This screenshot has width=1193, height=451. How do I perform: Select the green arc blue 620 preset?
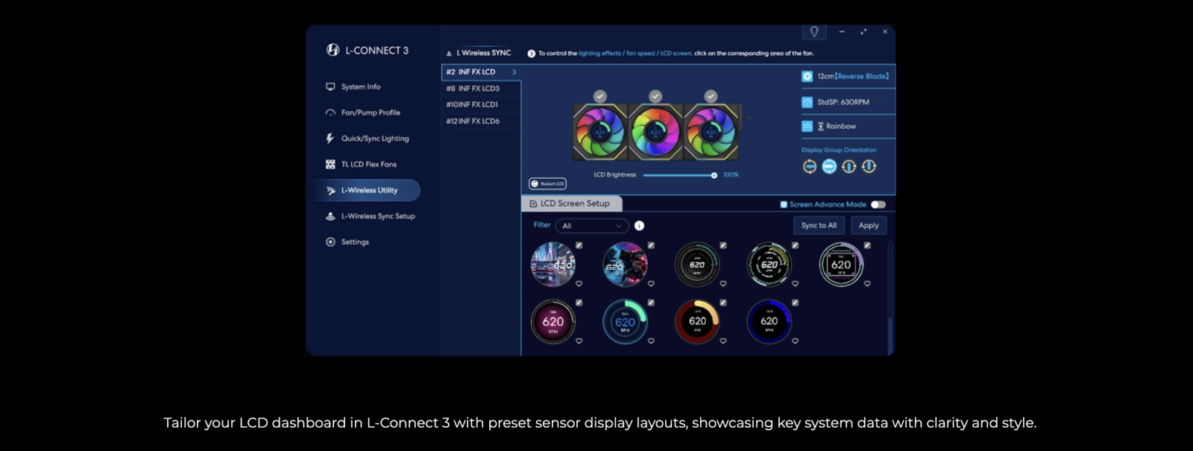click(x=625, y=321)
